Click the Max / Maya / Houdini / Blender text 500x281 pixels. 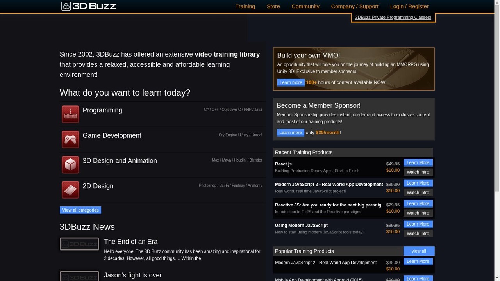(237, 160)
